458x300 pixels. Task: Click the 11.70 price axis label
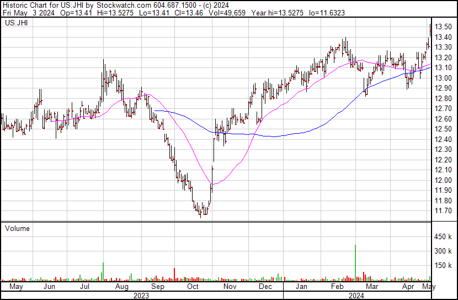(x=444, y=211)
